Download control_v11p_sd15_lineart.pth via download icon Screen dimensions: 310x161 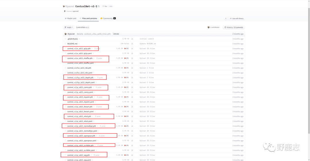[132, 106]
